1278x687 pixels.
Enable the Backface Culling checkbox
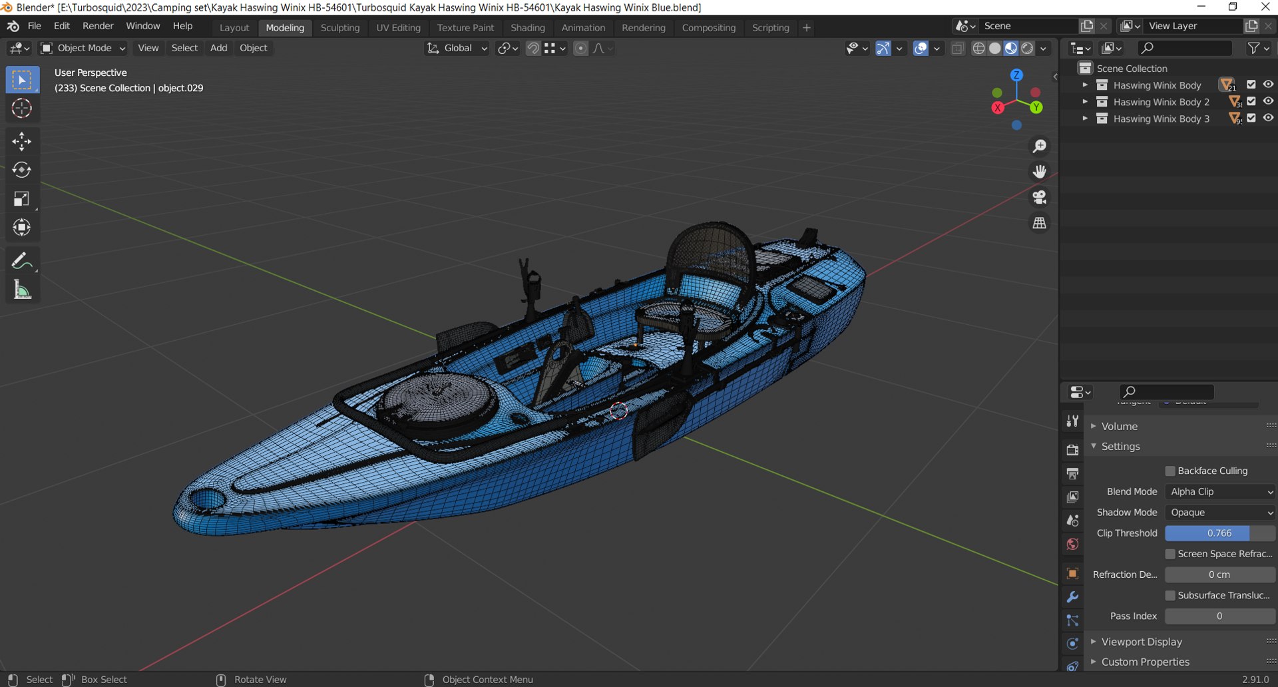pyautogui.click(x=1170, y=471)
